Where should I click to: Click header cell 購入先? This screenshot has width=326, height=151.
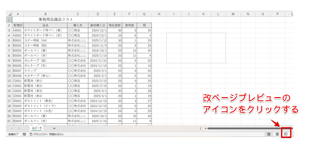tap(78, 25)
